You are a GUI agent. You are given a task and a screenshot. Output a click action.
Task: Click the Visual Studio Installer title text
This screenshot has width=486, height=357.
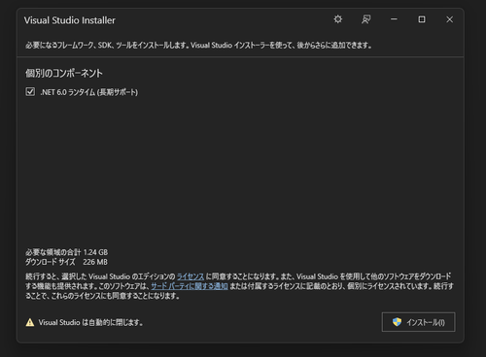(x=70, y=20)
